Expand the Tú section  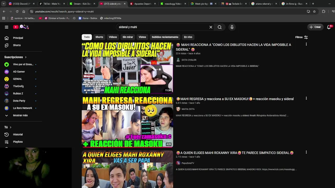click(x=8, y=127)
